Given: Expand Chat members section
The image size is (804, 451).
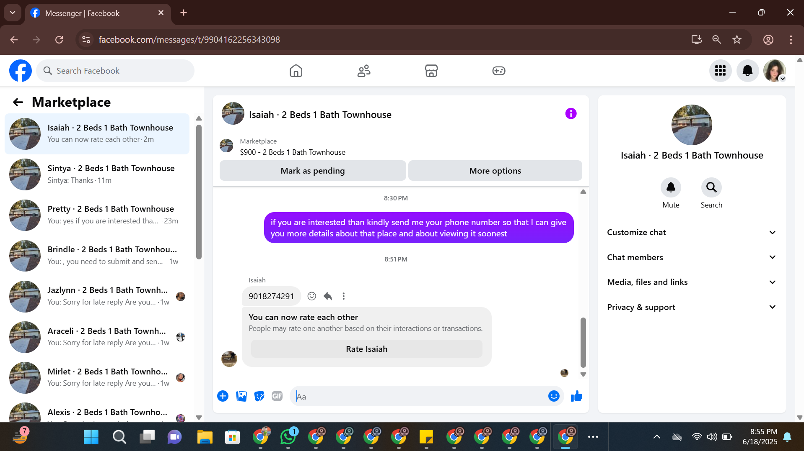Looking at the screenshot, I should [x=692, y=257].
